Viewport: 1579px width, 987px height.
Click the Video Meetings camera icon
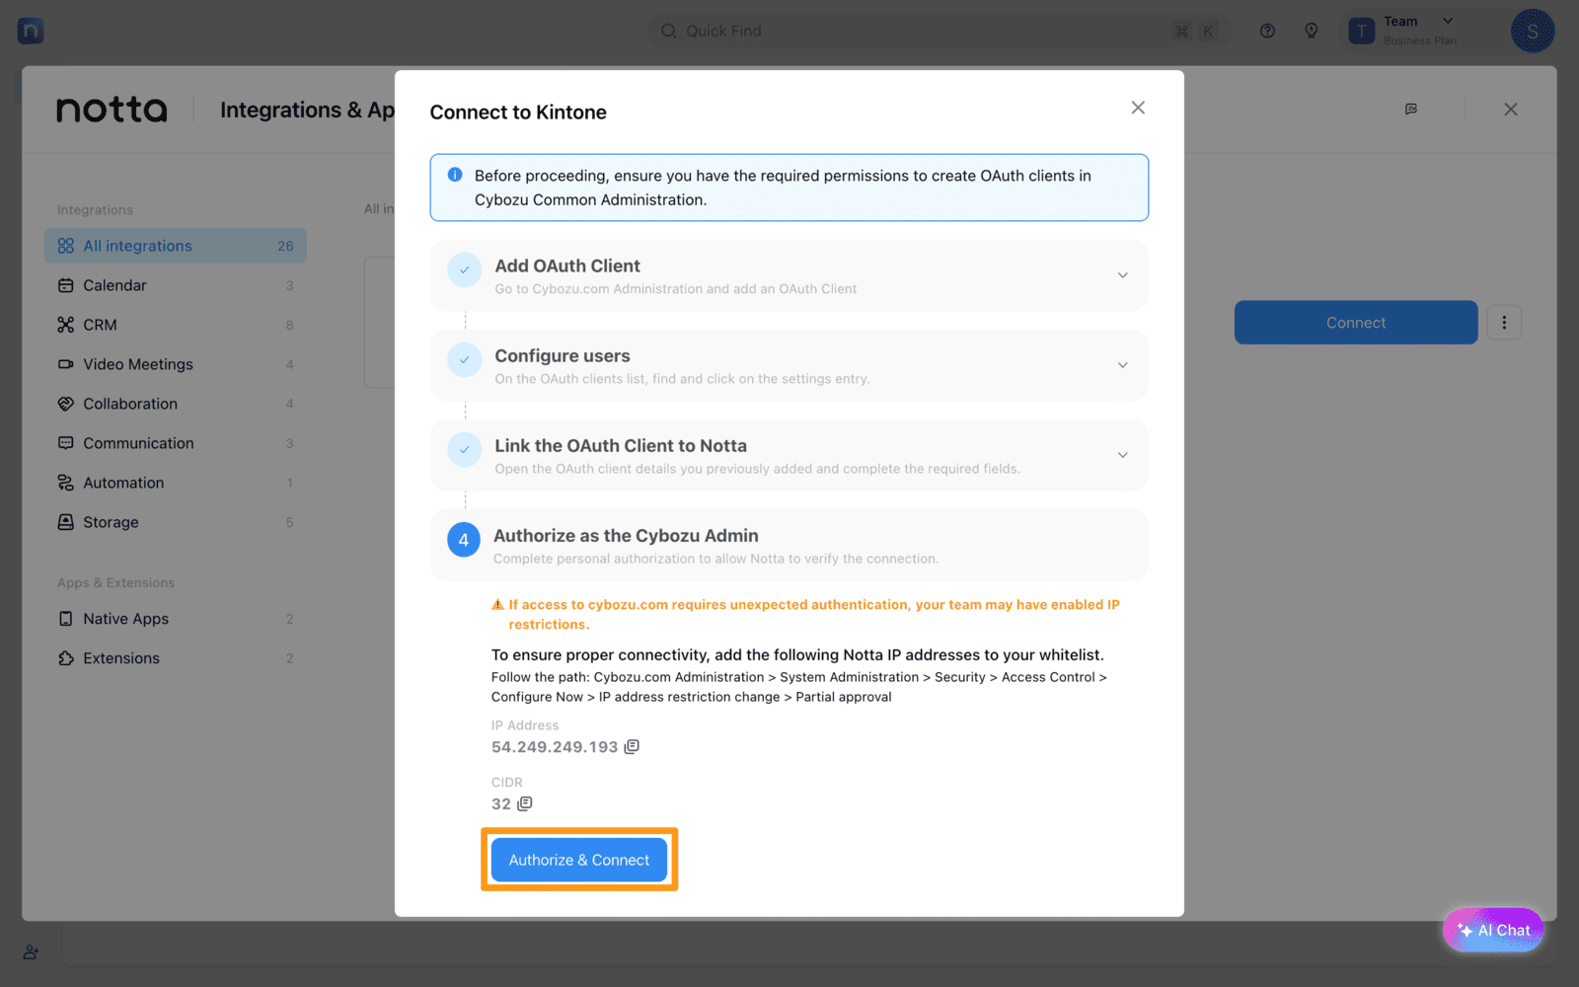66,364
